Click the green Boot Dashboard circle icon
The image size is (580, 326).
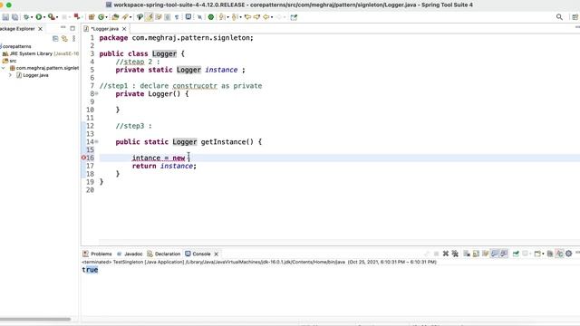211,17
